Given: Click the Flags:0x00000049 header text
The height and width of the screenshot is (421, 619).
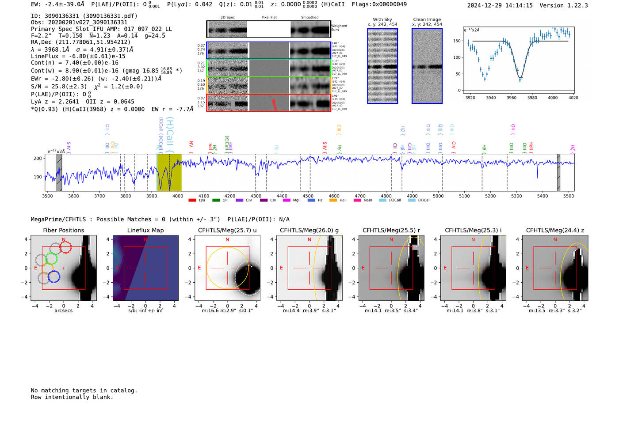Looking at the screenshot, I should (x=379, y=4).
